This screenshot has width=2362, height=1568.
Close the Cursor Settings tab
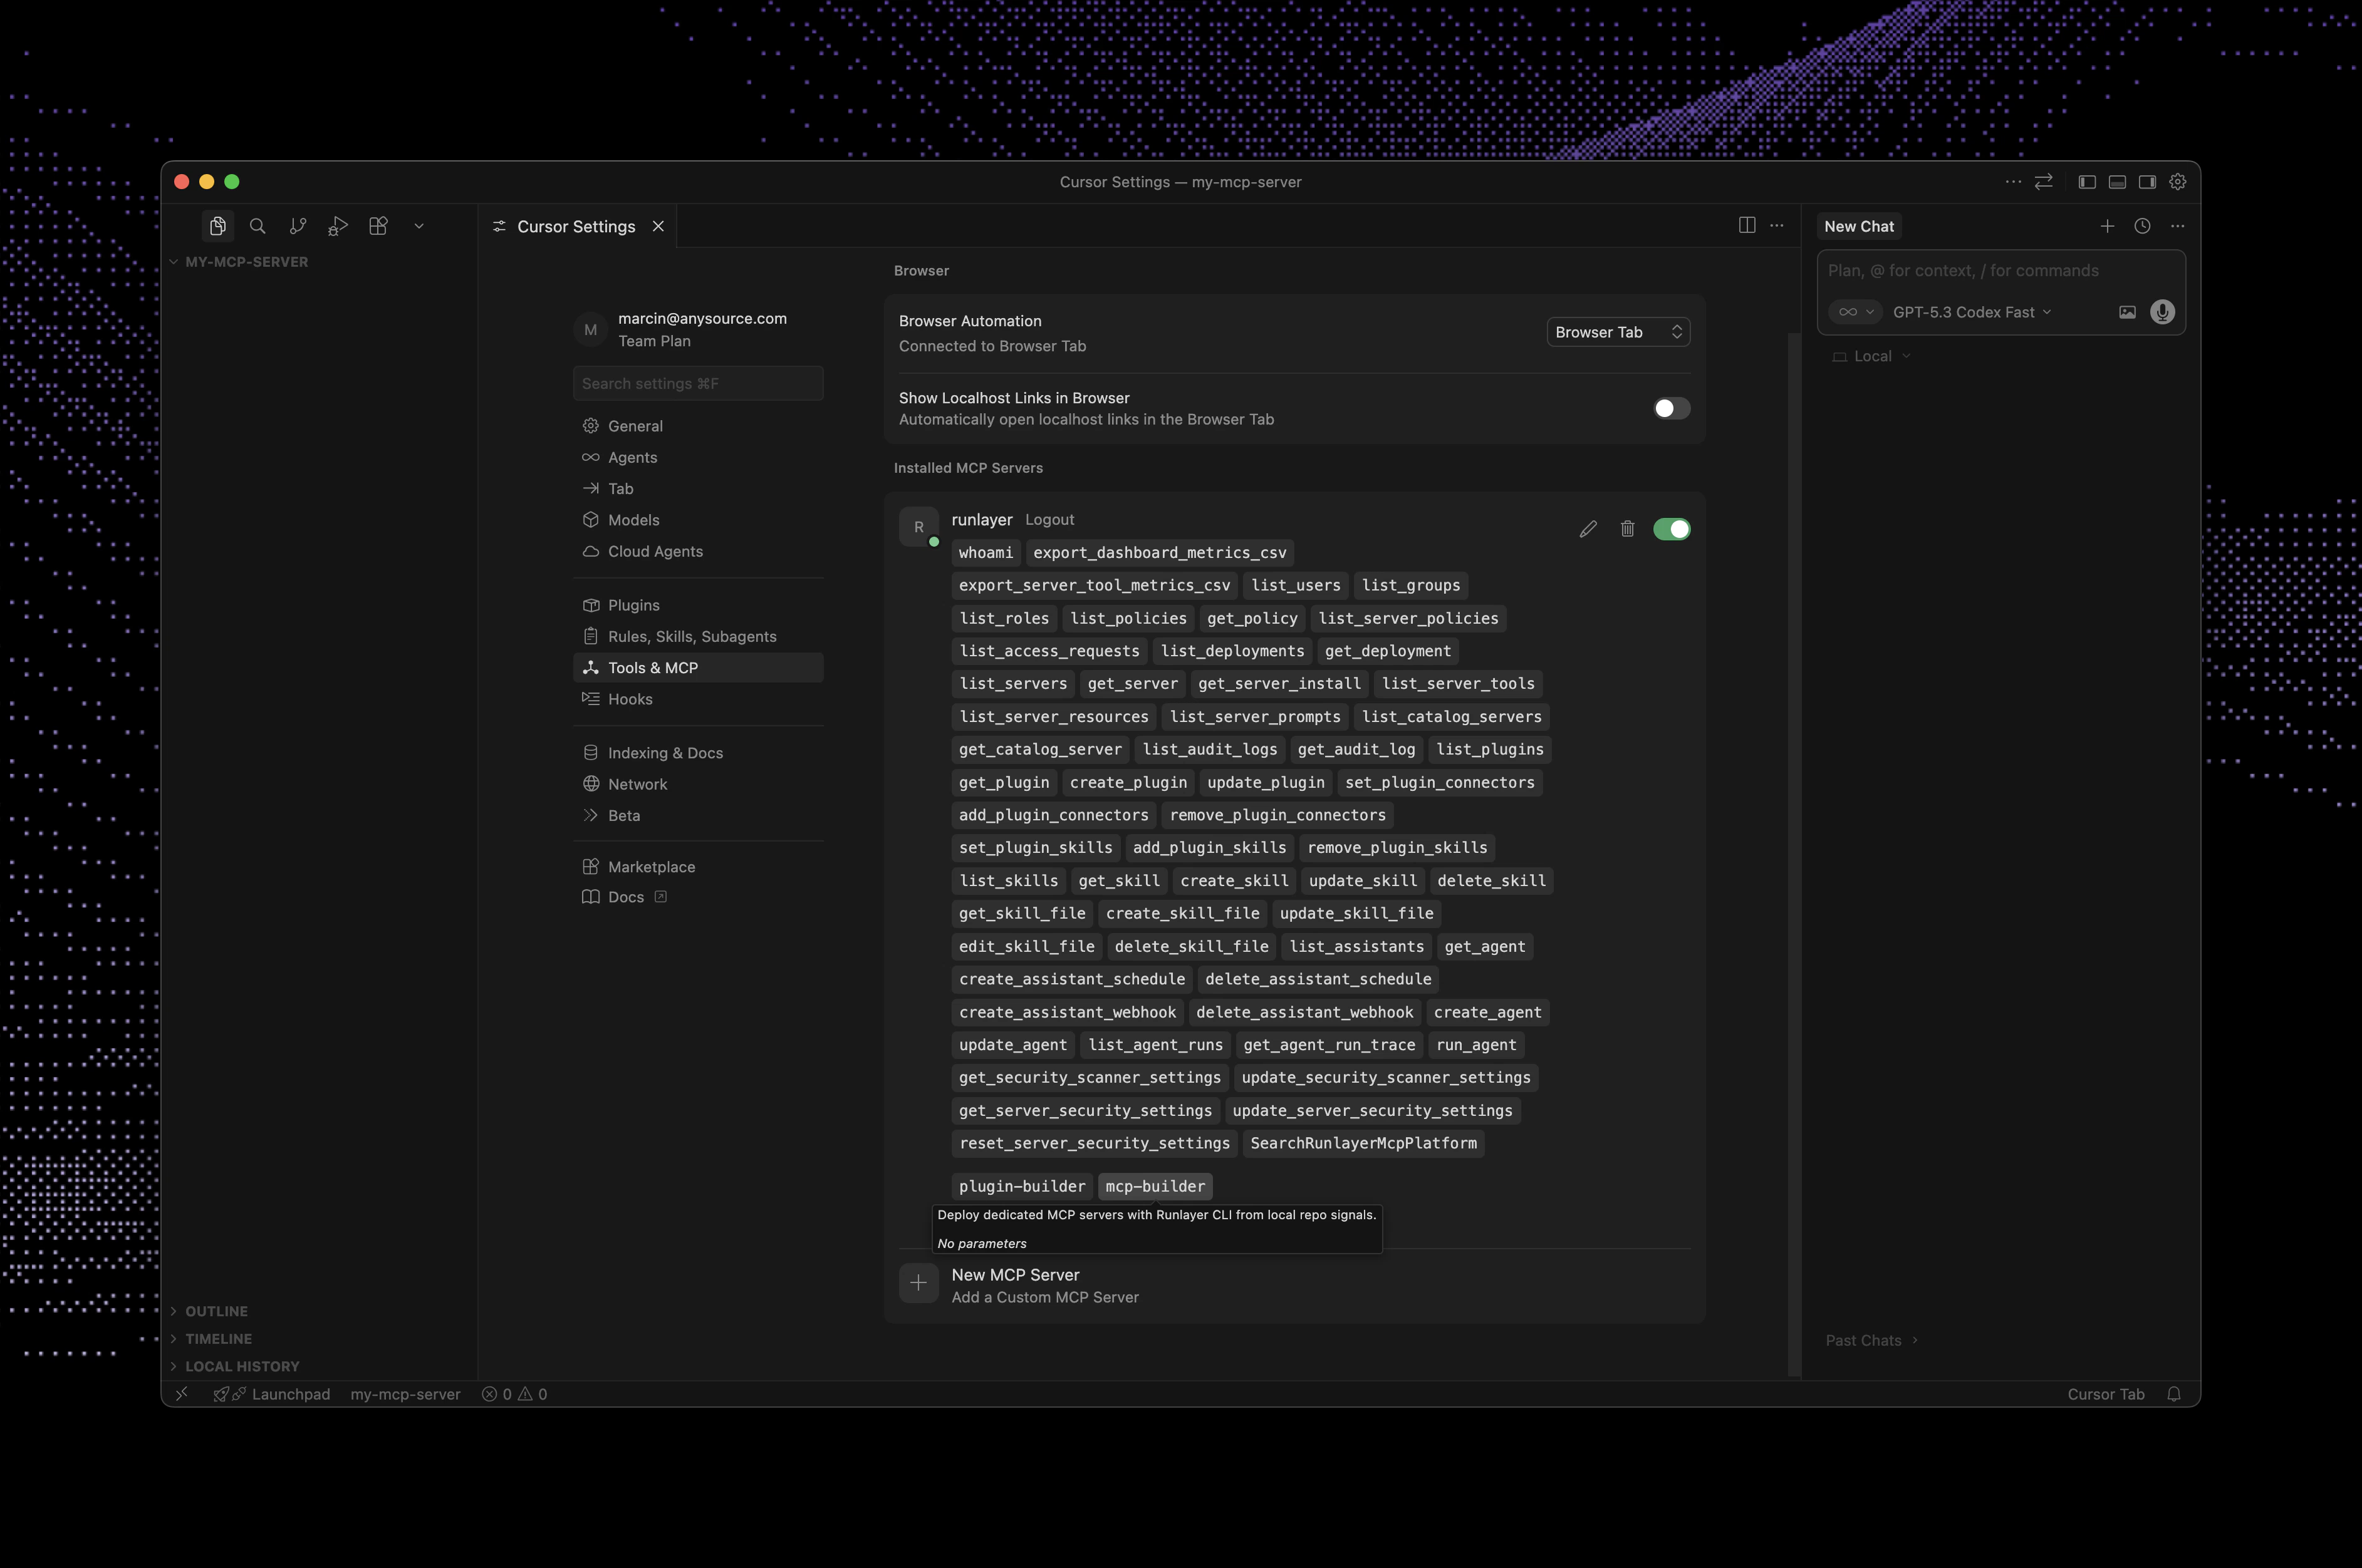(658, 226)
